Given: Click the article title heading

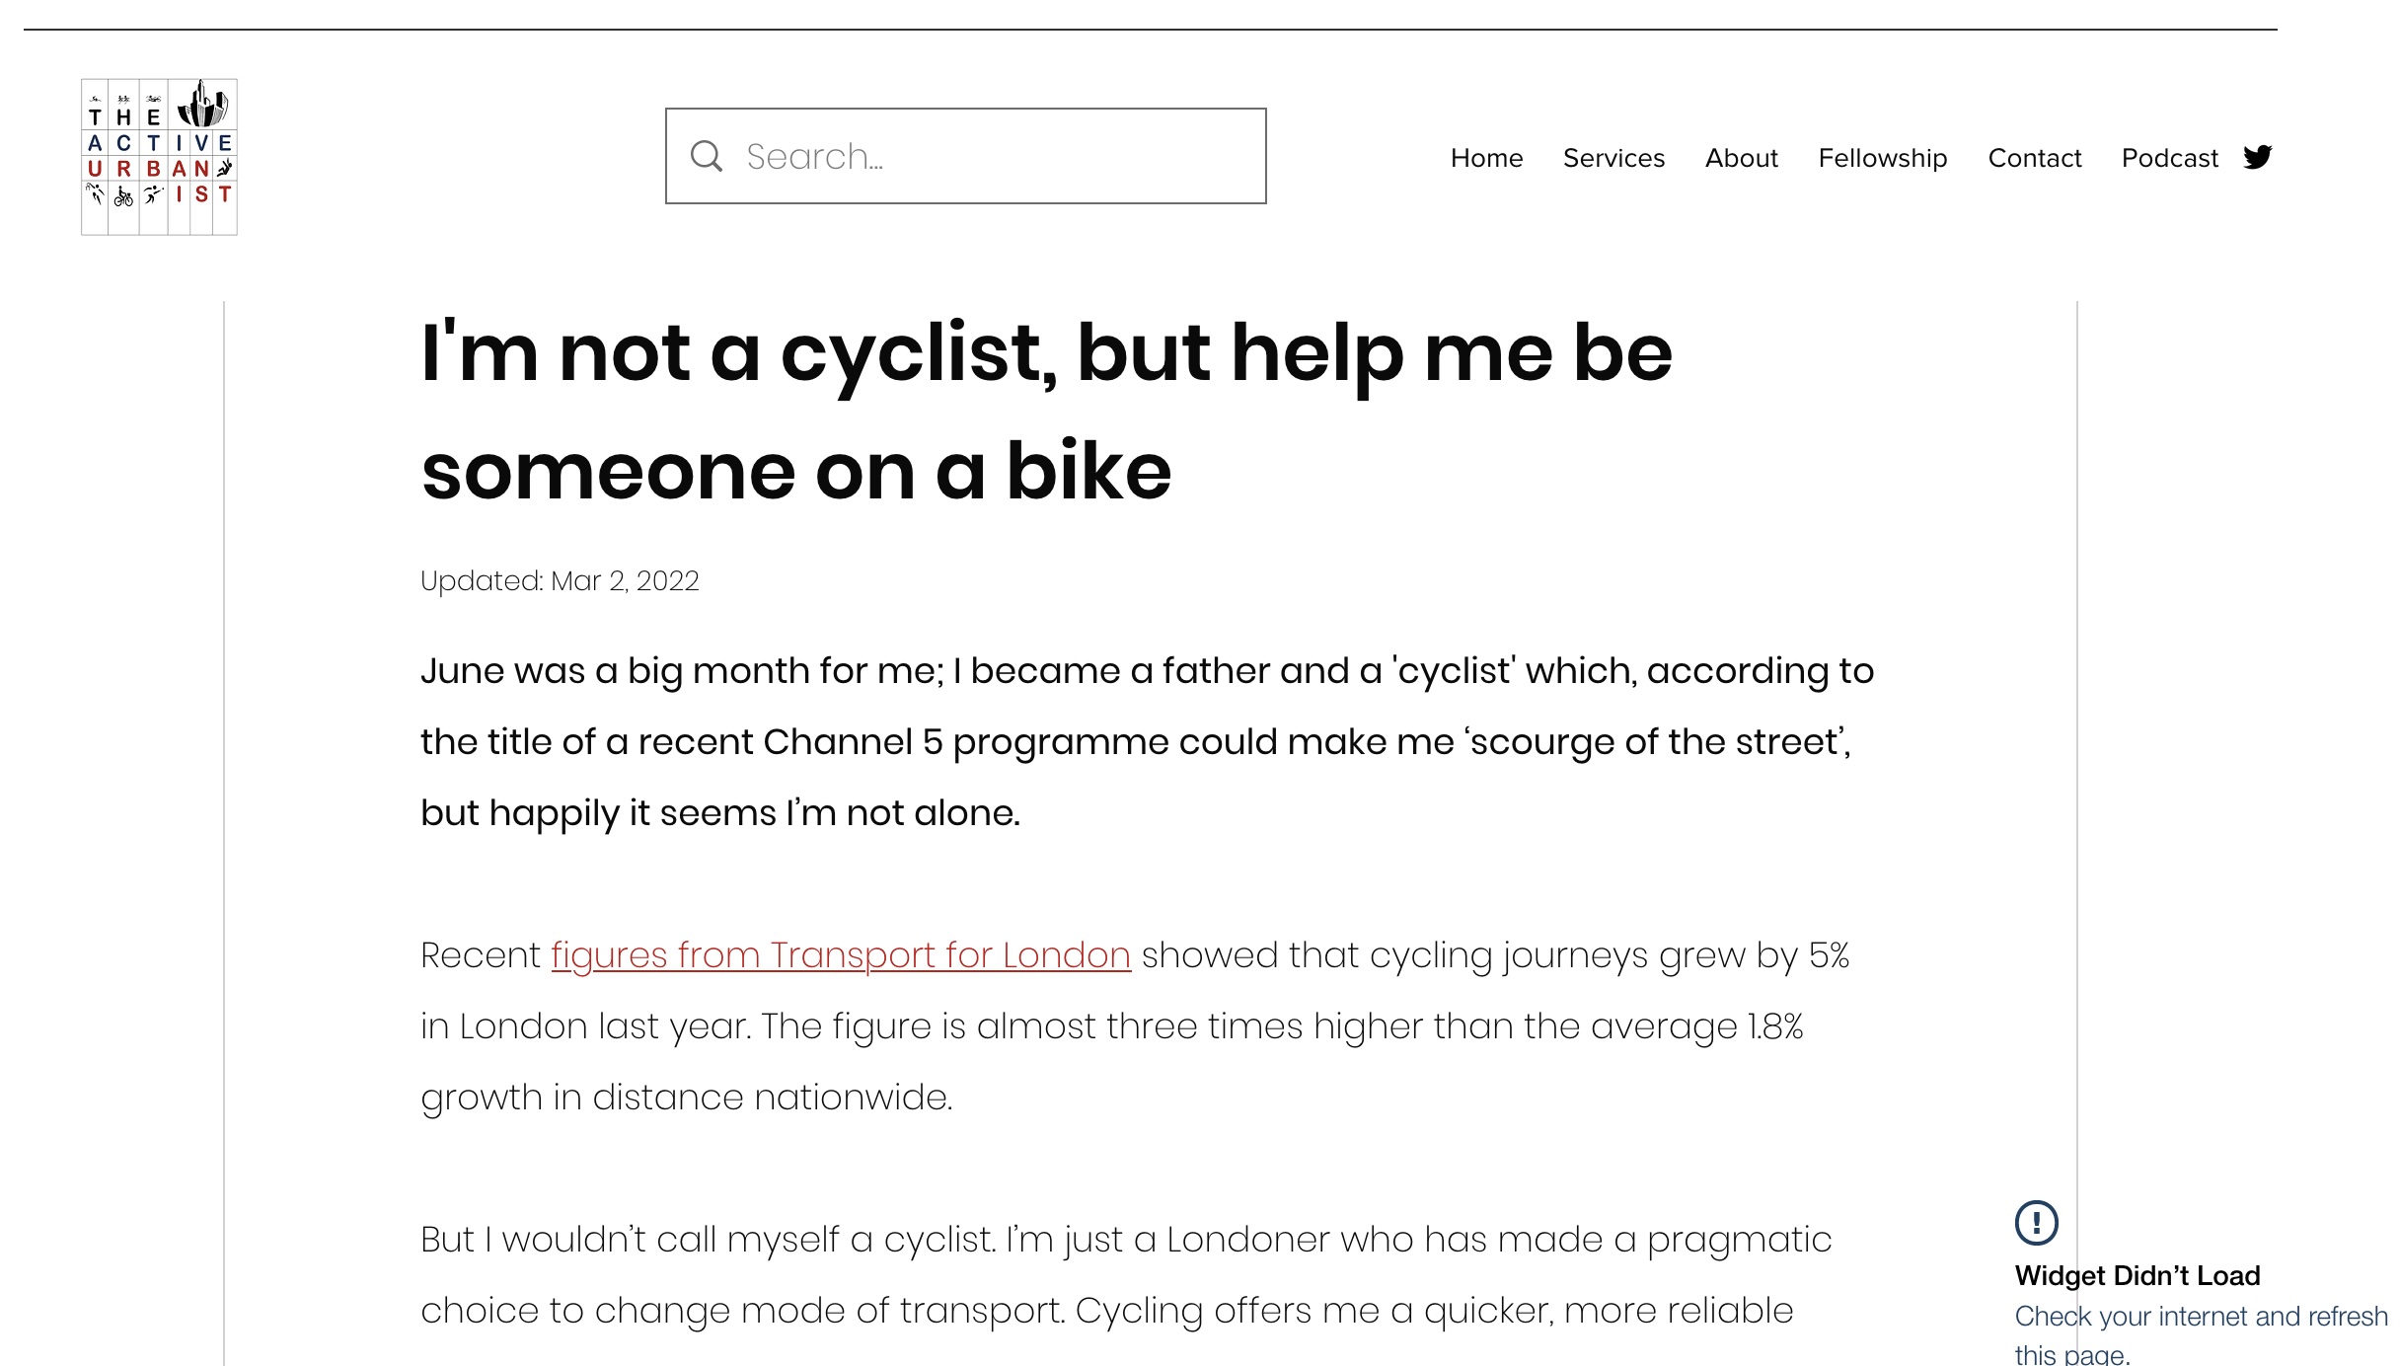Looking at the screenshot, I should click(1046, 412).
